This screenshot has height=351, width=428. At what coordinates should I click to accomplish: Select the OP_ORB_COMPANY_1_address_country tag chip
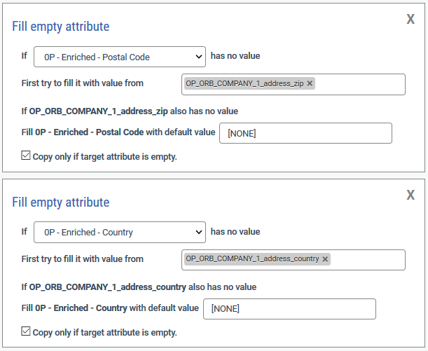[252, 259]
